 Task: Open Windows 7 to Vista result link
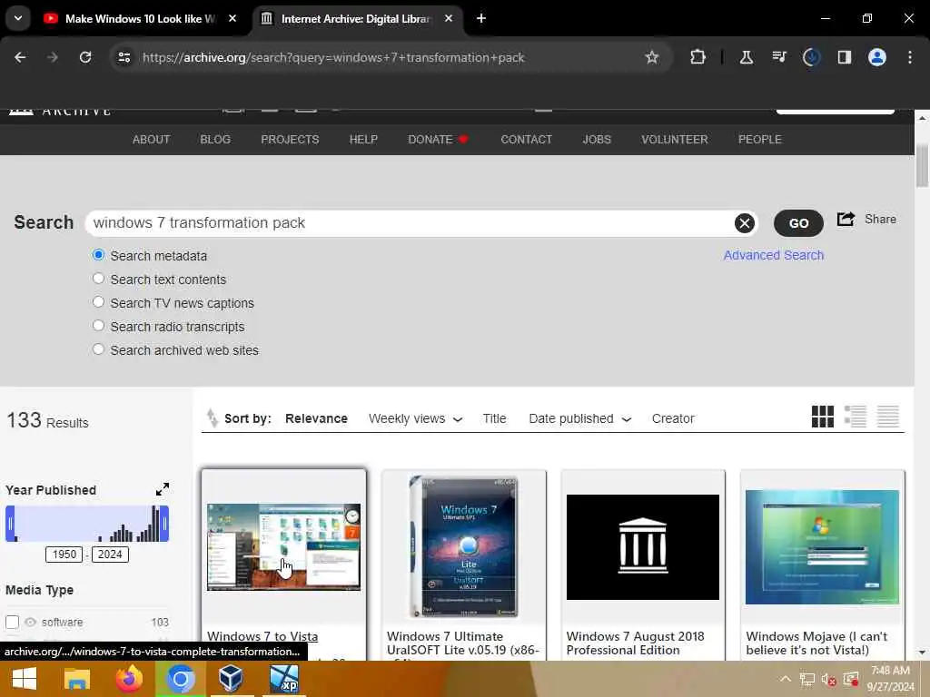pyautogui.click(x=262, y=636)
